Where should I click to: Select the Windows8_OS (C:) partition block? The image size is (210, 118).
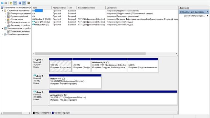tap(109, 65)
